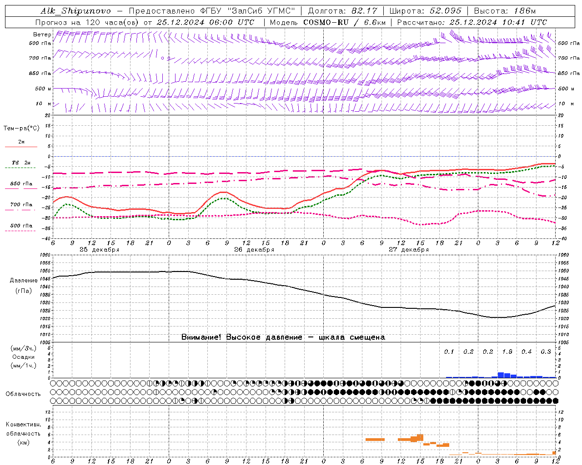This screenshot has width=582, height=465.
Task: Click the station name Alk_Shipunovo
Action: pyautogui.click(x=75, y=11)
